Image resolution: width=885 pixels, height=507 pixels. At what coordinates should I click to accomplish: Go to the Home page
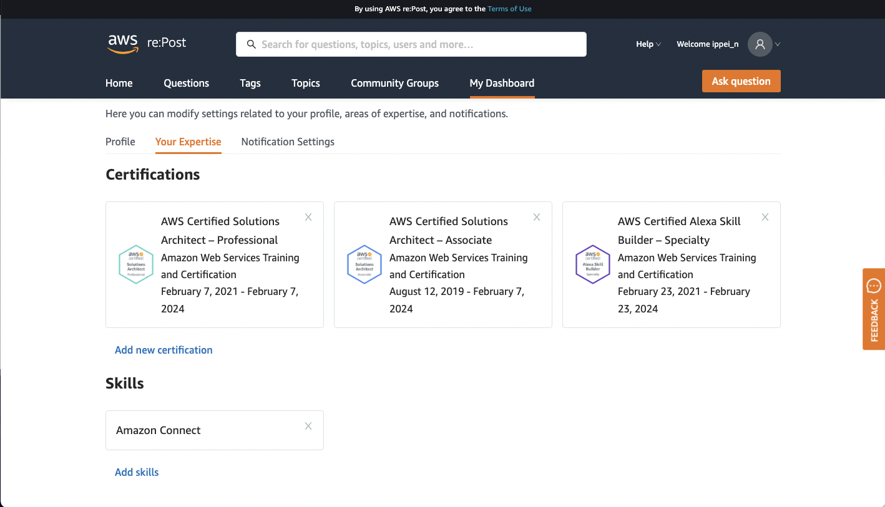click(119, 83)
